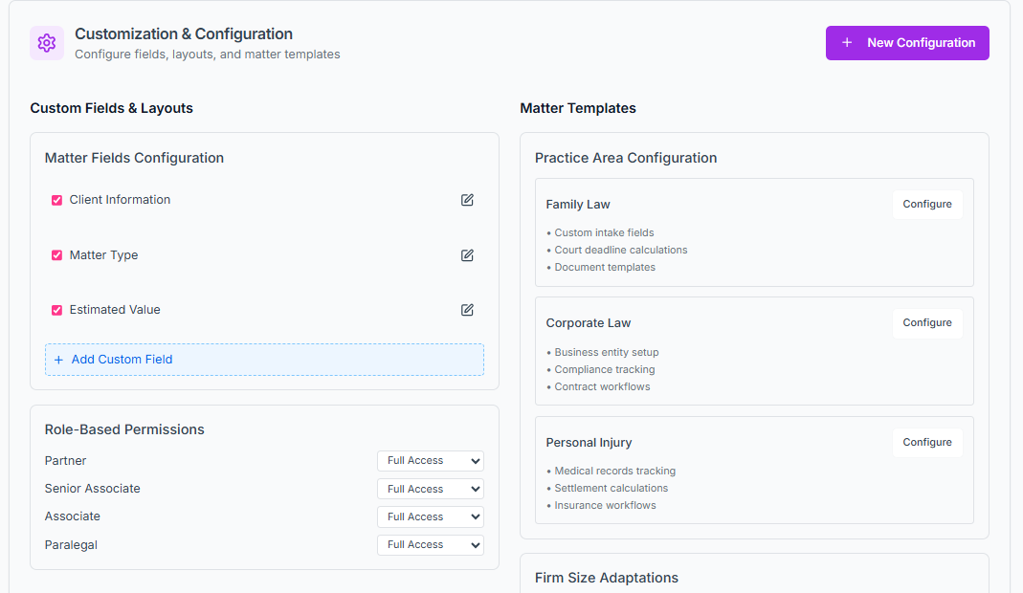Configure the Family Law template
1023x593 pixels.
pyautogui.click(x=926, y=205)
